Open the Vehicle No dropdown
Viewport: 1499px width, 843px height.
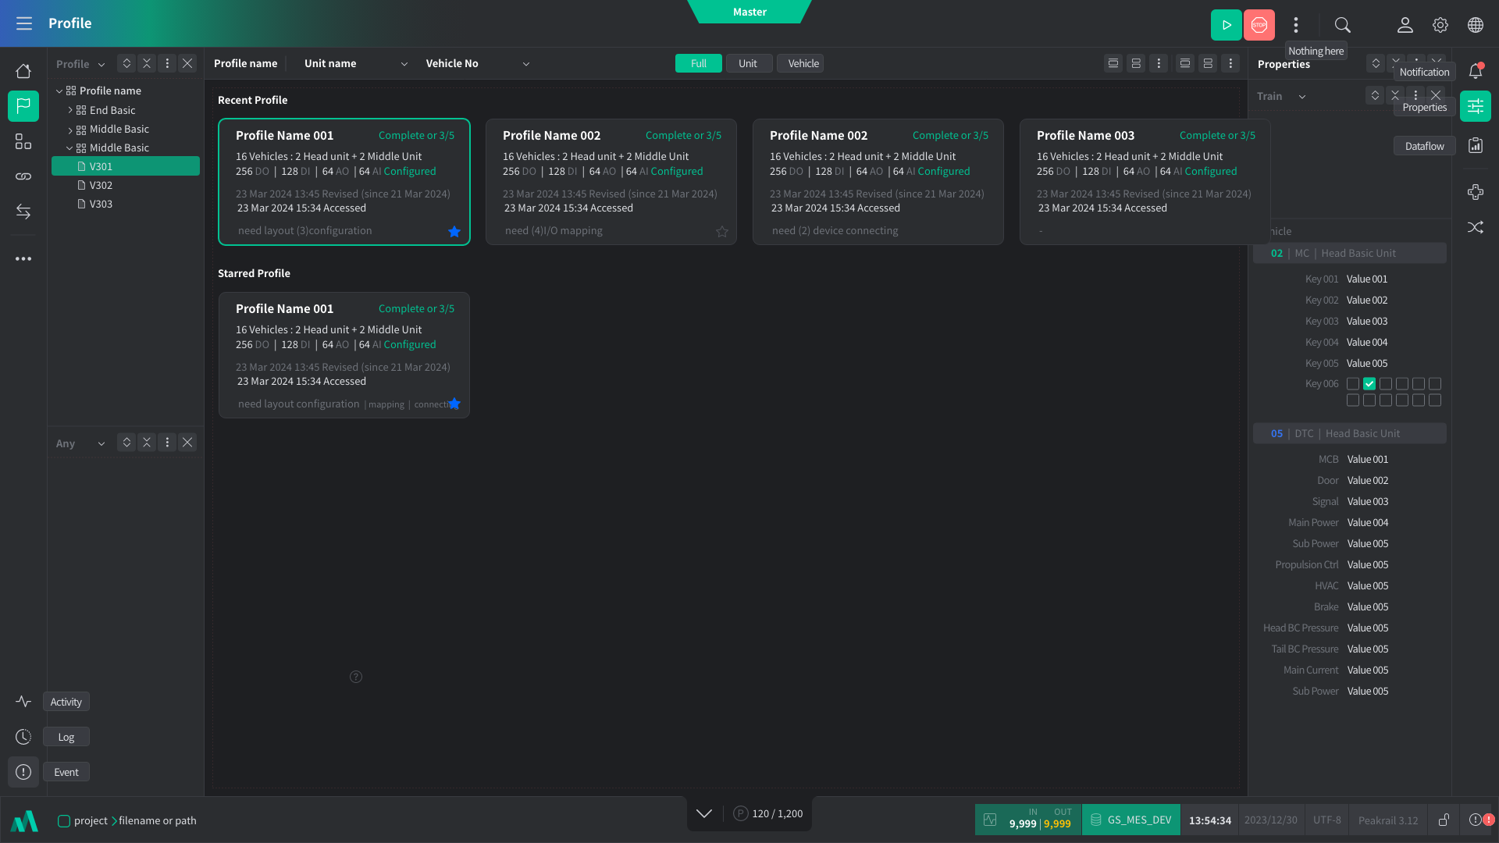click(x=525, y=64)
